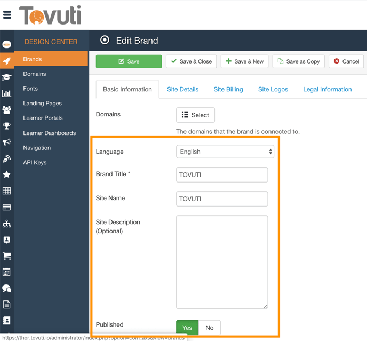This screenshot has height=341, width=367.
Task: Click the Save & Close button
Action: click(191, 61)
